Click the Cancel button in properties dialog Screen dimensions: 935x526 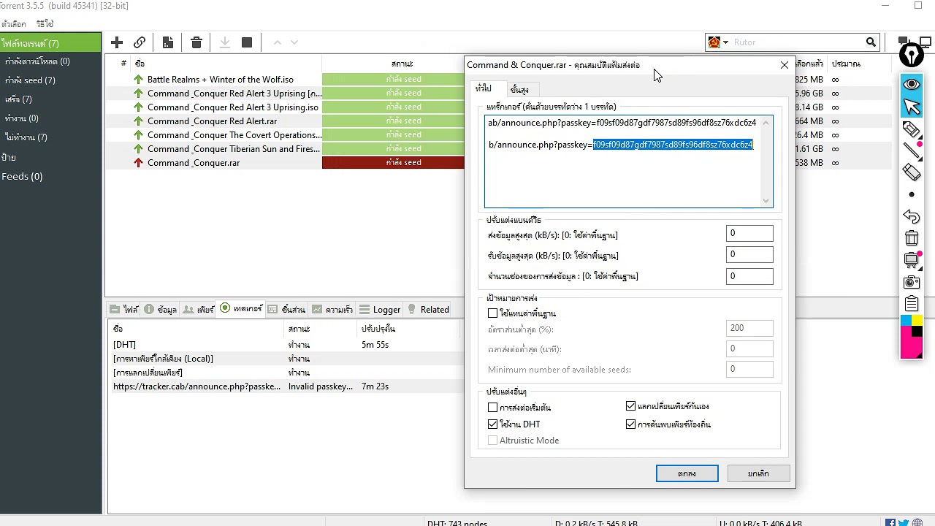click(x=758, y=473)
